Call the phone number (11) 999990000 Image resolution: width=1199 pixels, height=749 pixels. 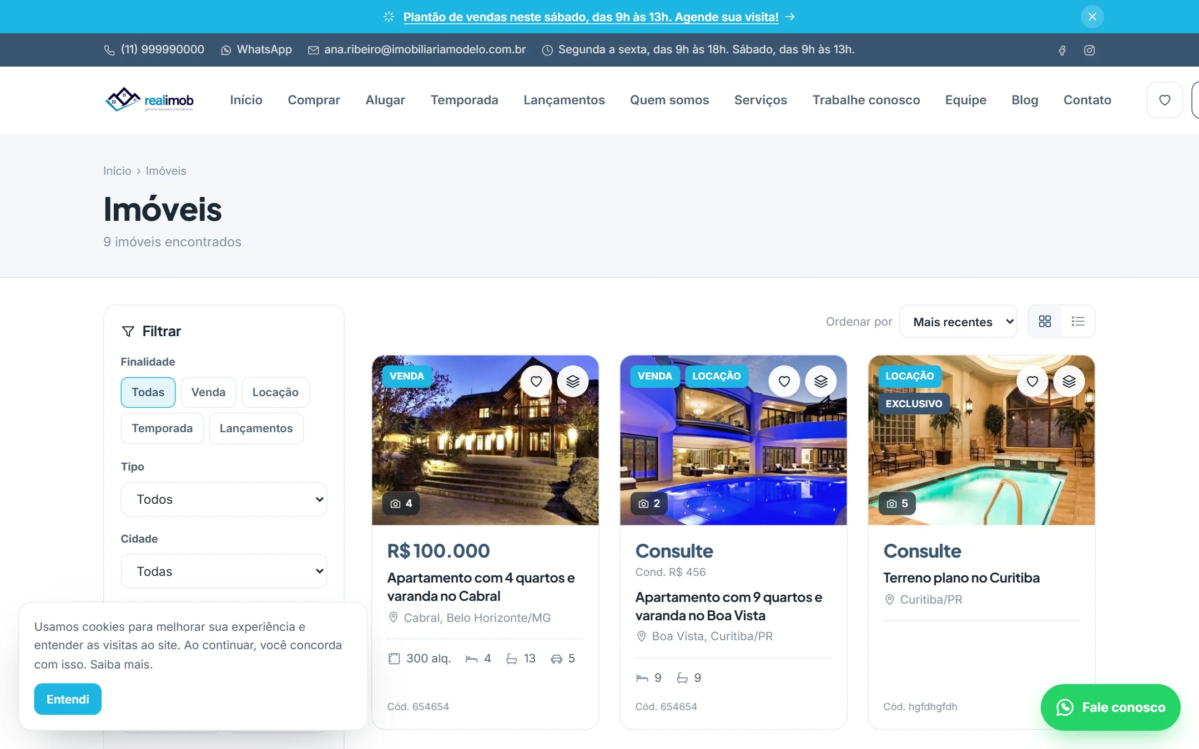pos(154,49)
